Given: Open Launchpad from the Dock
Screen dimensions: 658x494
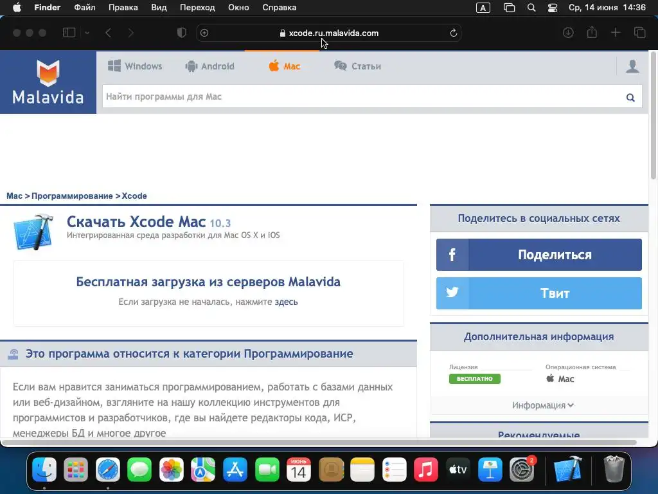Looking at the screenshot, I should [76, 469].
